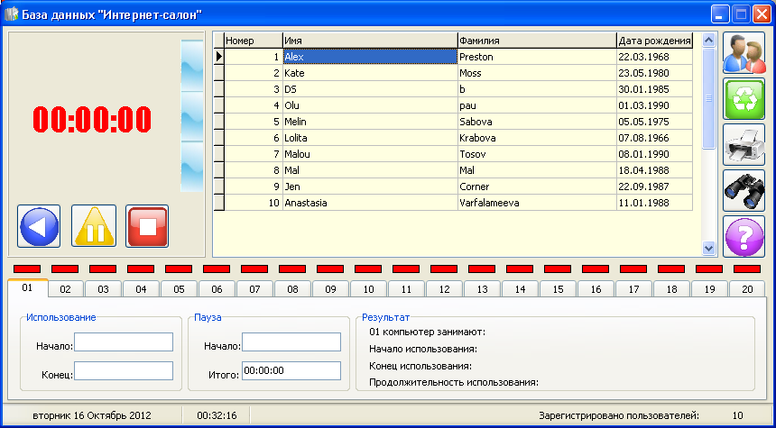Viewport: 776px width, 428px height.
Task: Select the Corner surname cell
Action: 538,187
